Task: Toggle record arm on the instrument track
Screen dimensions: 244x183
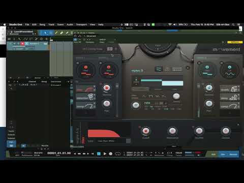Action: coord(22,44)
